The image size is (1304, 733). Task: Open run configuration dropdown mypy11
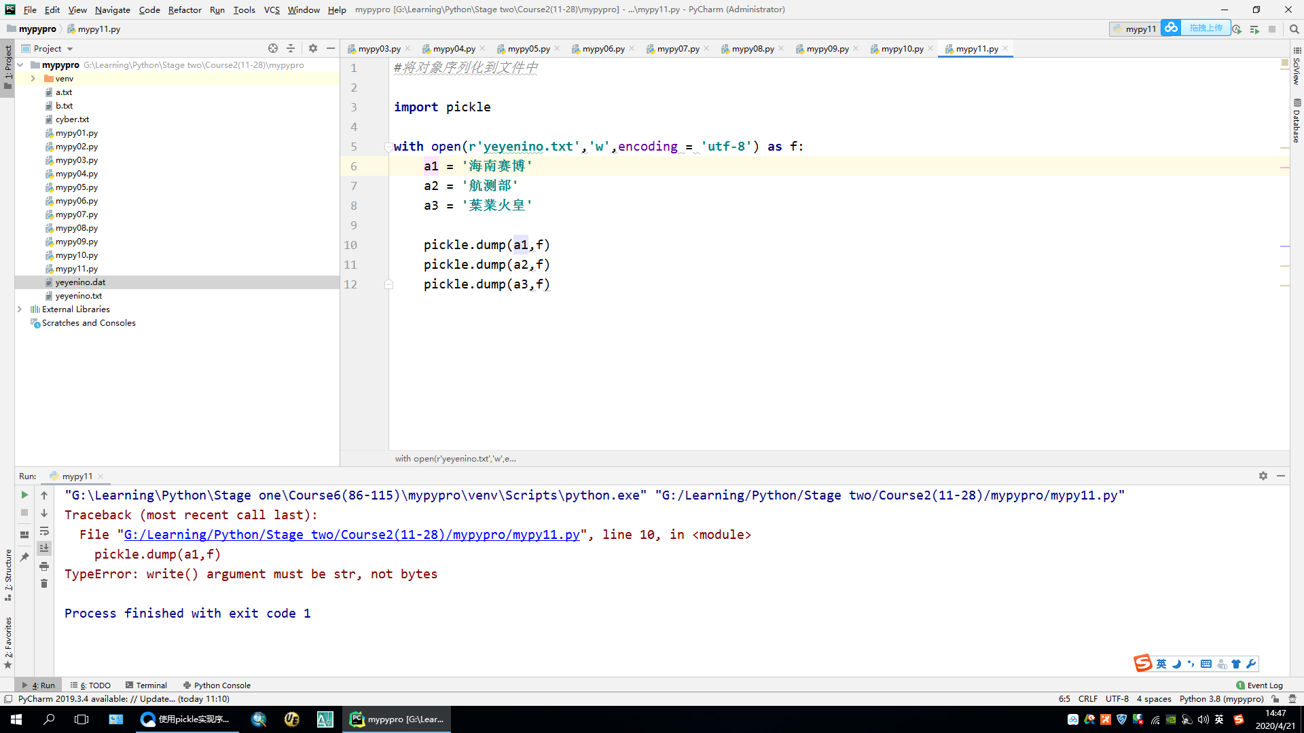pos(1134,29)
